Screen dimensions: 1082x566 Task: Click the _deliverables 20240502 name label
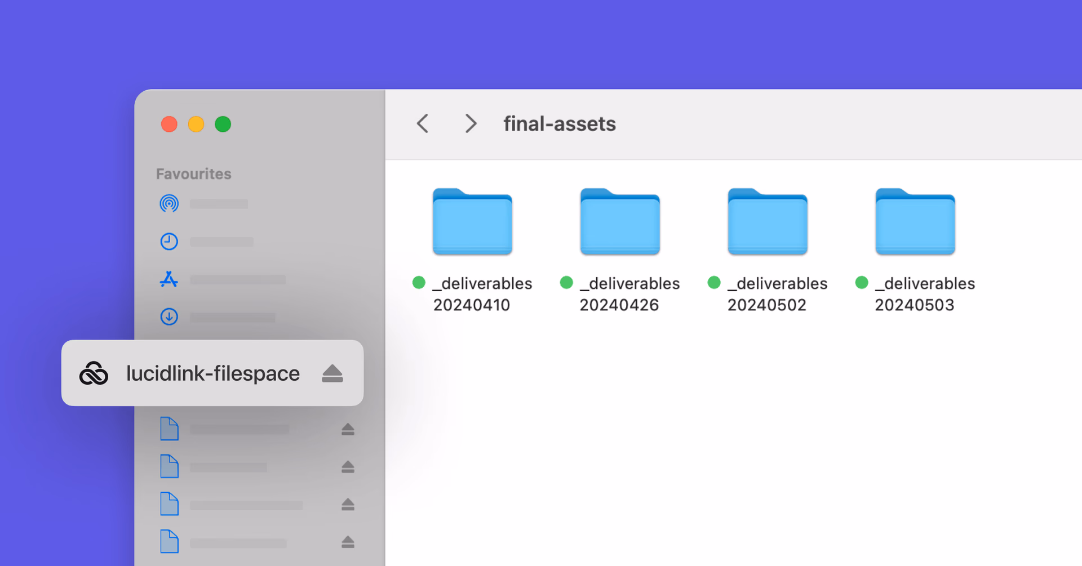pyautogui.click(x=777, y=294)
